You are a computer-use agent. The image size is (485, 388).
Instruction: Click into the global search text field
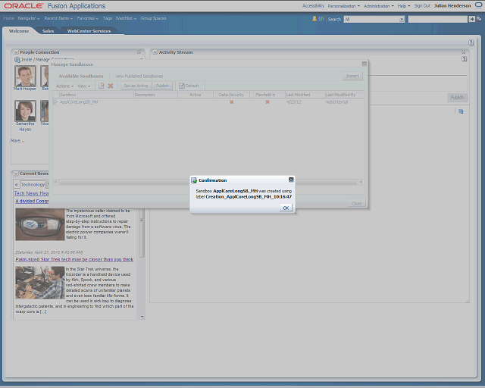click(x=437, y=19)
